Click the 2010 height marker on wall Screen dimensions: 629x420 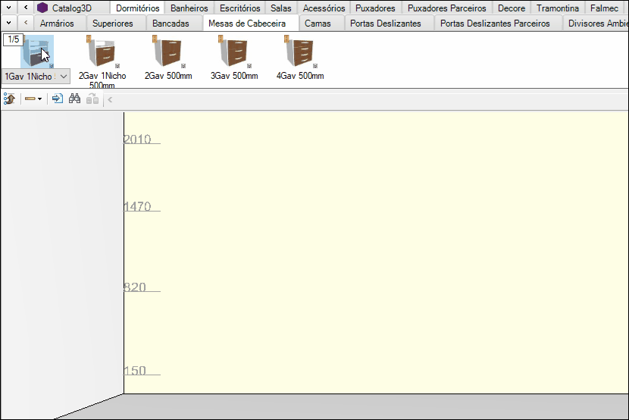point(138,139)
